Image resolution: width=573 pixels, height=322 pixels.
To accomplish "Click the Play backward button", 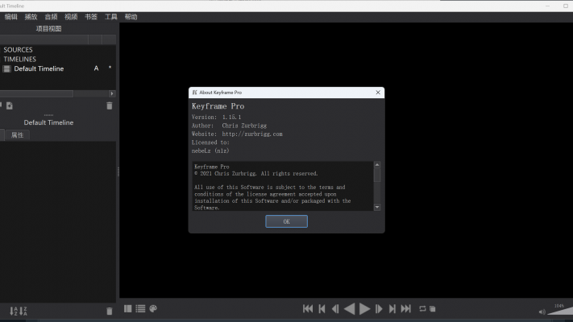I will 349,308.
